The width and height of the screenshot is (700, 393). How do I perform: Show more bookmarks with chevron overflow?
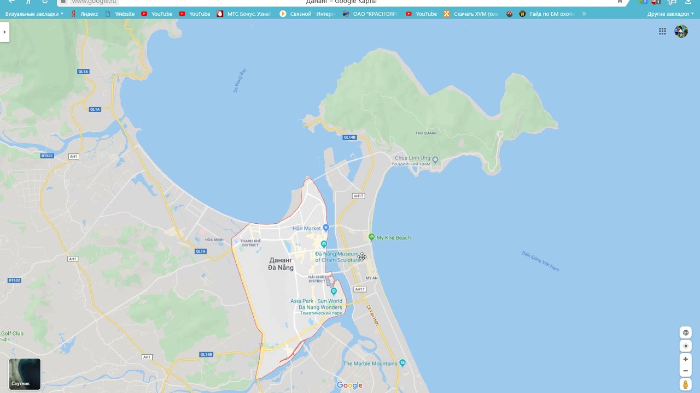584,14
